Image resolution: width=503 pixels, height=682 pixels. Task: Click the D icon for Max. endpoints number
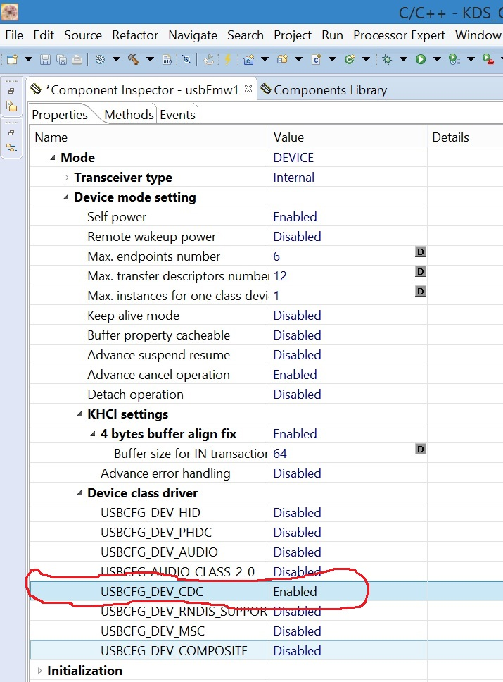tap(421, 252)
